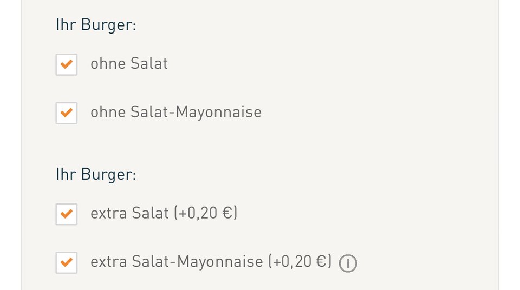Deselect the extra mayonnaise surcharge option
Screen dimensions: 520x290
66,263
